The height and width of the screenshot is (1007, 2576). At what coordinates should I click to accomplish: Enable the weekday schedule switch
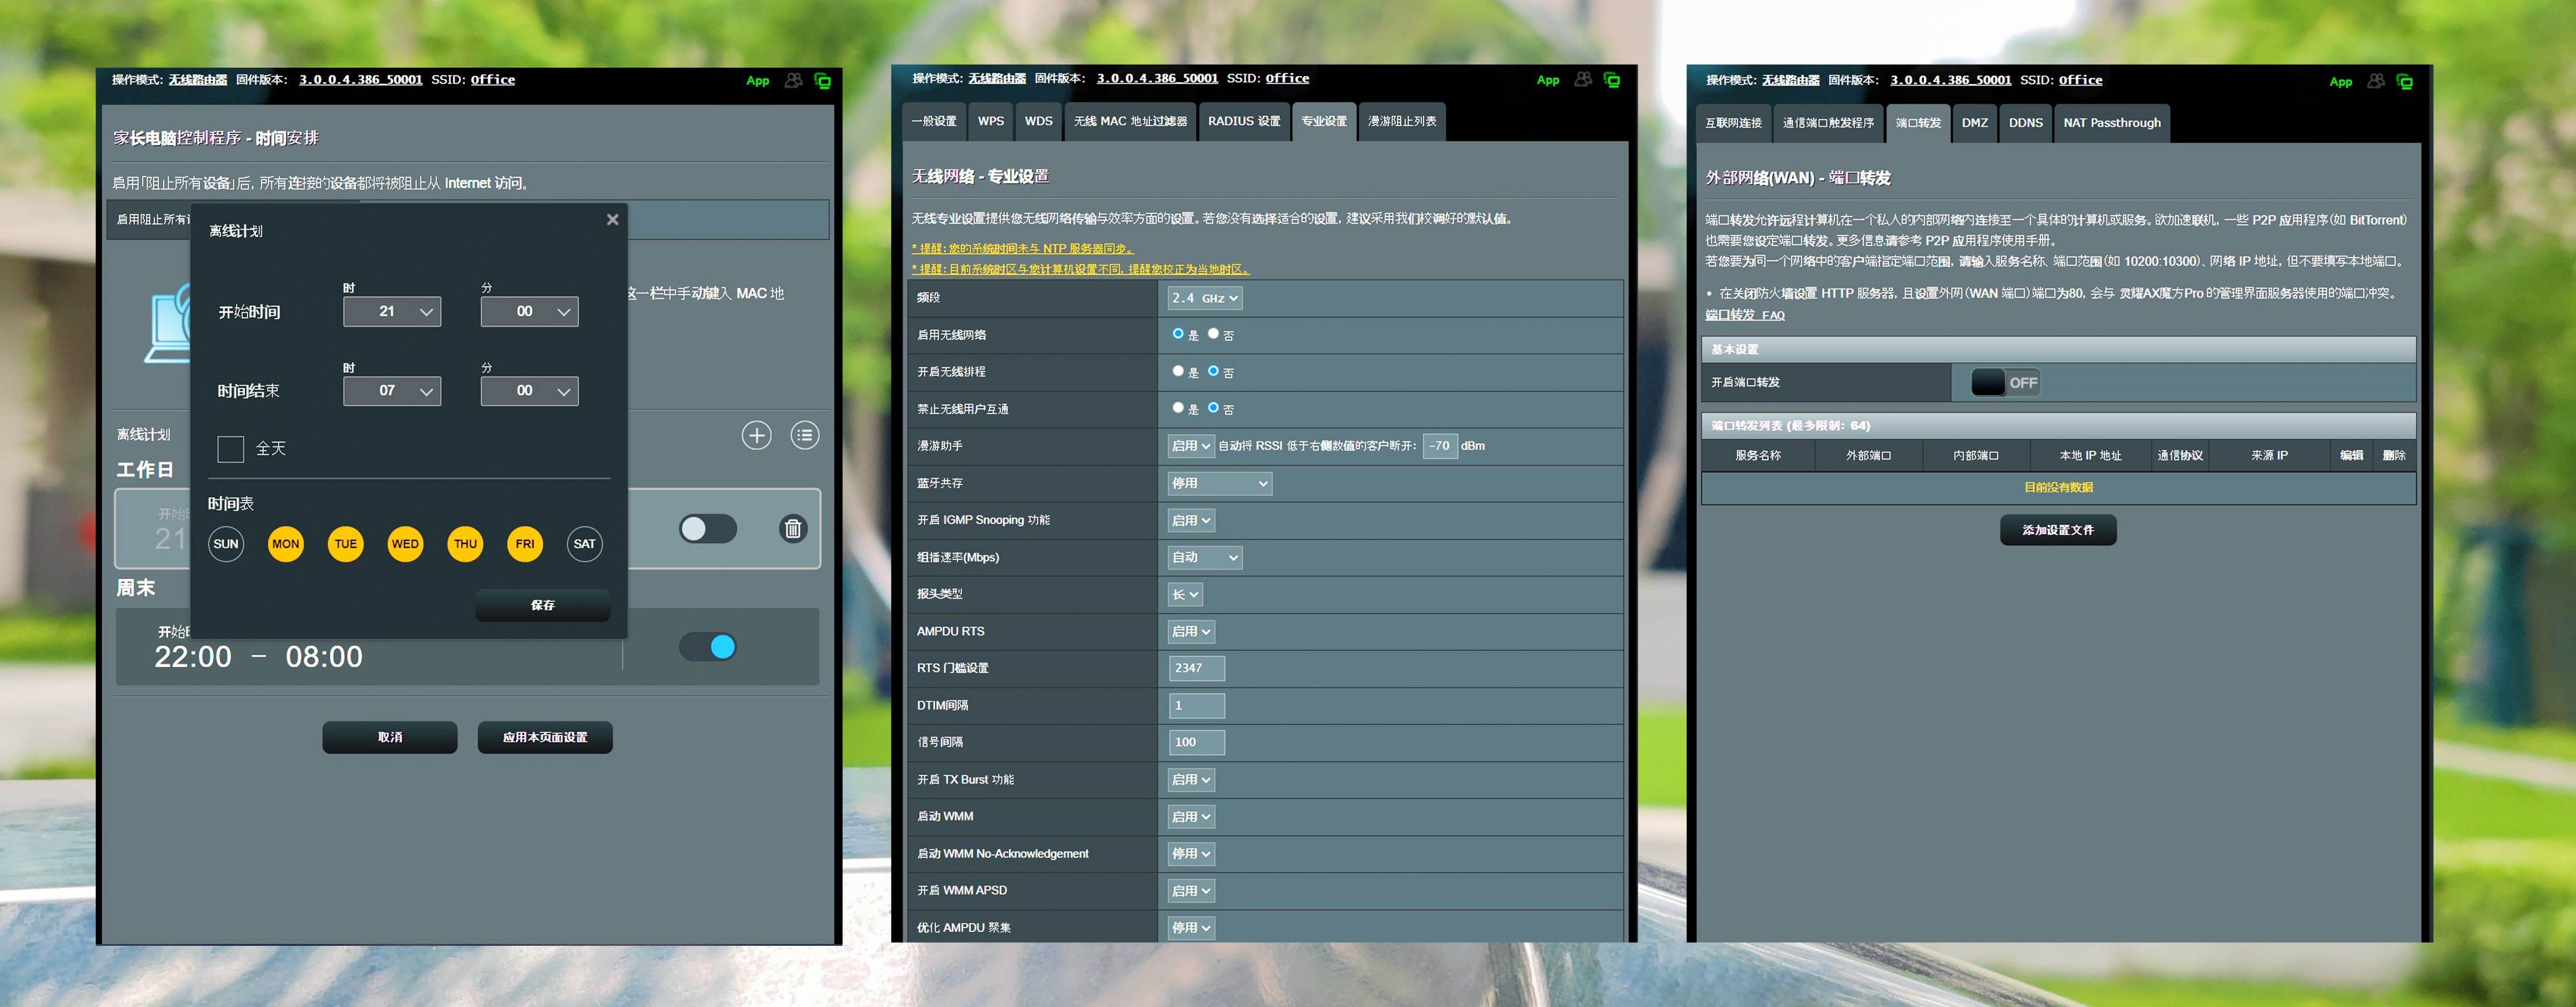pos(708,529)
